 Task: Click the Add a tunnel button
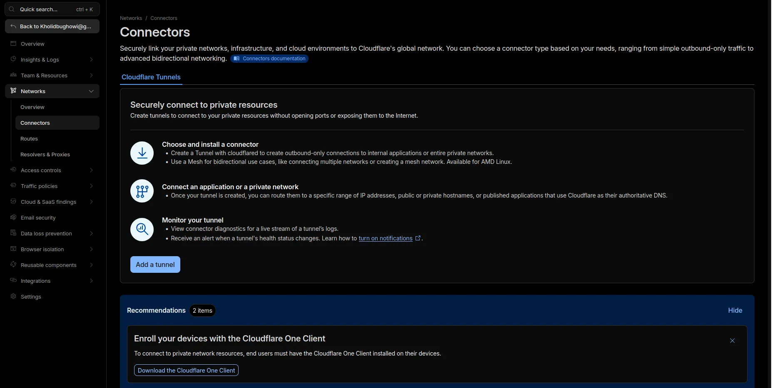155,264
